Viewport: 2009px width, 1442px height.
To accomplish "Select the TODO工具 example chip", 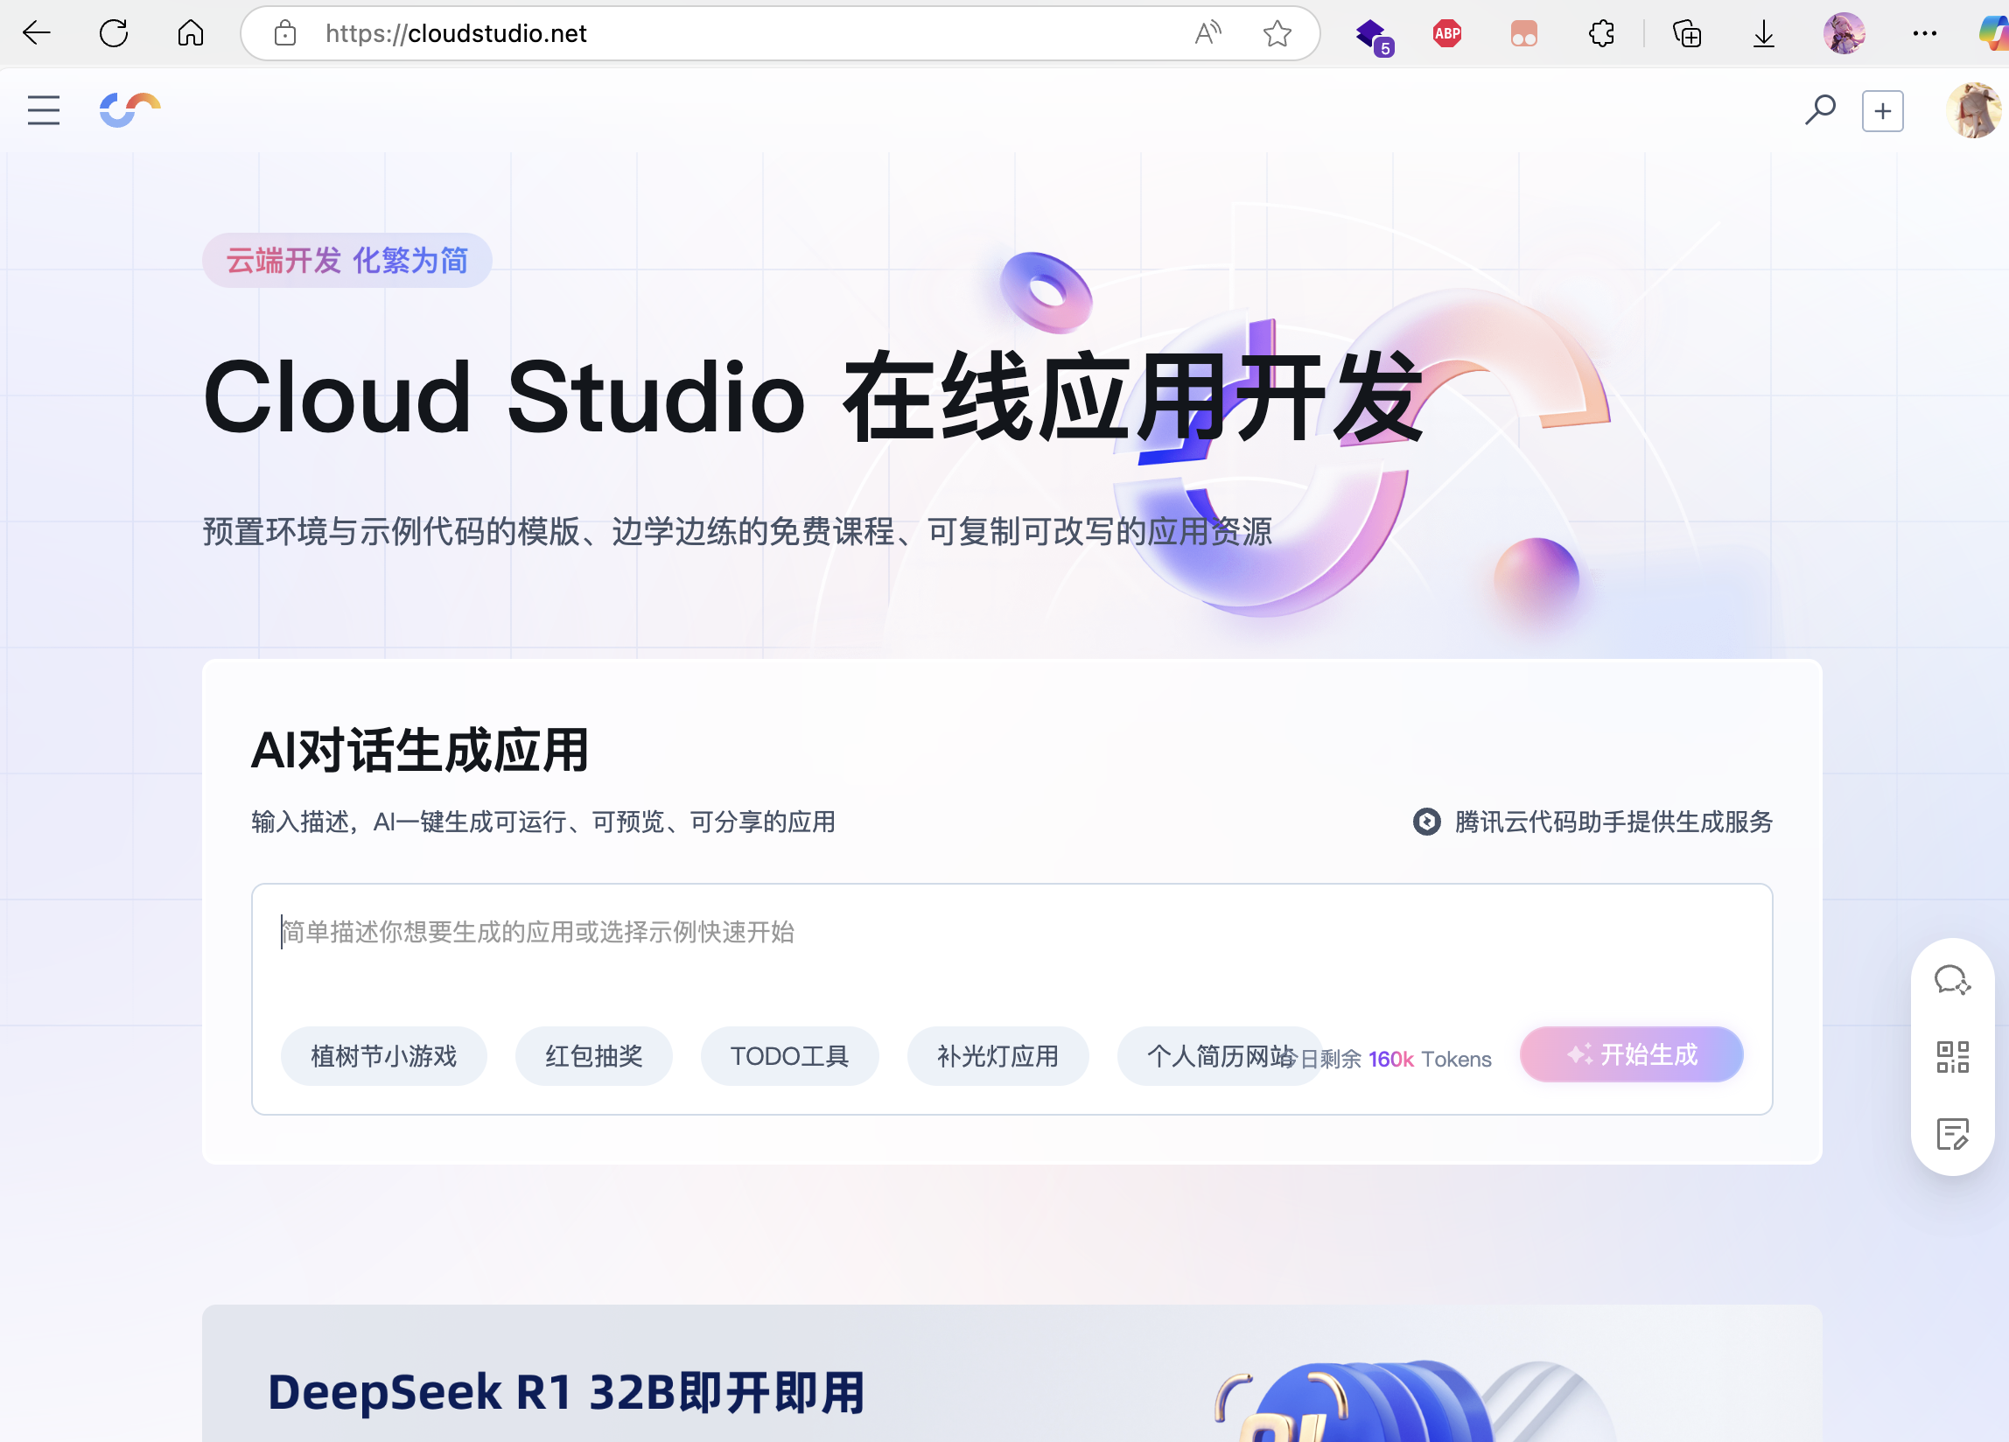I will click(789, 1055).
